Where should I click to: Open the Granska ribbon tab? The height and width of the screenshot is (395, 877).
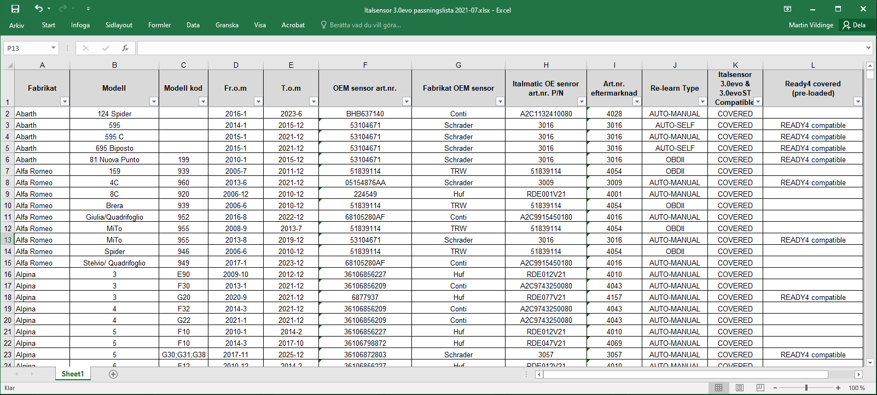pos(227,25)
